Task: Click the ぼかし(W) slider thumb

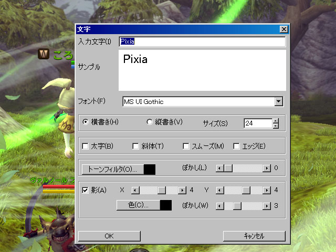Action: click(x=237, y=206)
